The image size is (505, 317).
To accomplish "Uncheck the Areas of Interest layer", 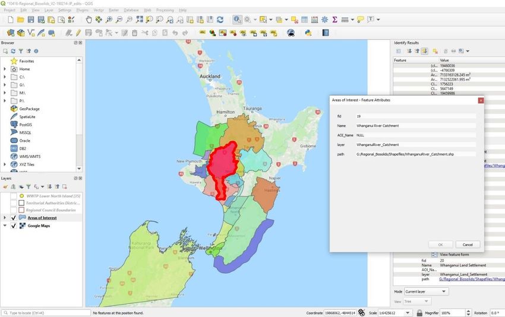I will (x=14, y=218).
